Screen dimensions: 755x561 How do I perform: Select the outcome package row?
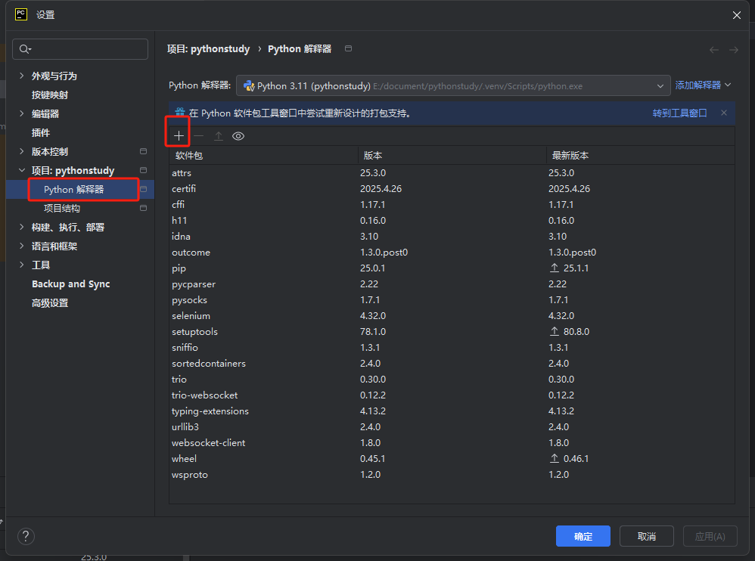coord(452,252)
